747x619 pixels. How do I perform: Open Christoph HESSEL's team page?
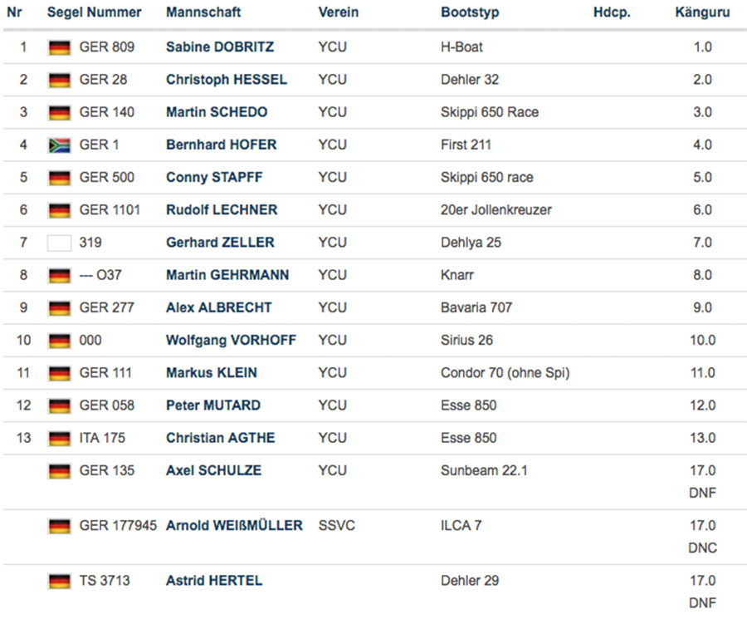(x=226, y=80)
